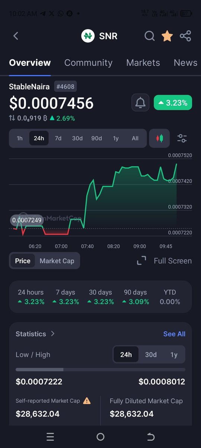The width and height of the screenshot is (201, 448).
Task: Select the 1h chart range
Action: click(20, 139)
